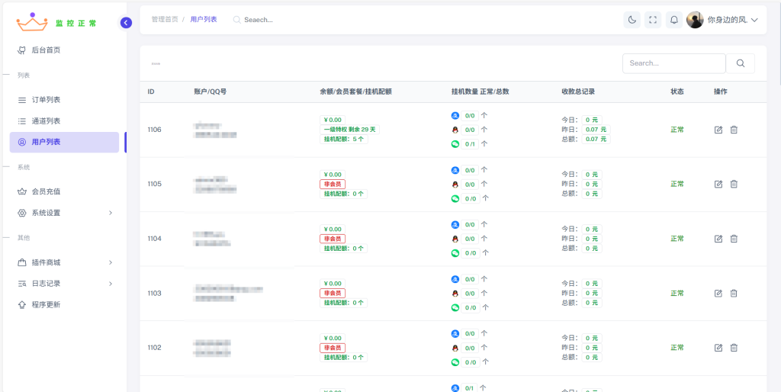Click the 挂机数量 正常/总数 header
The width and height of the screenshot is (781, 392).
[480, 92]
